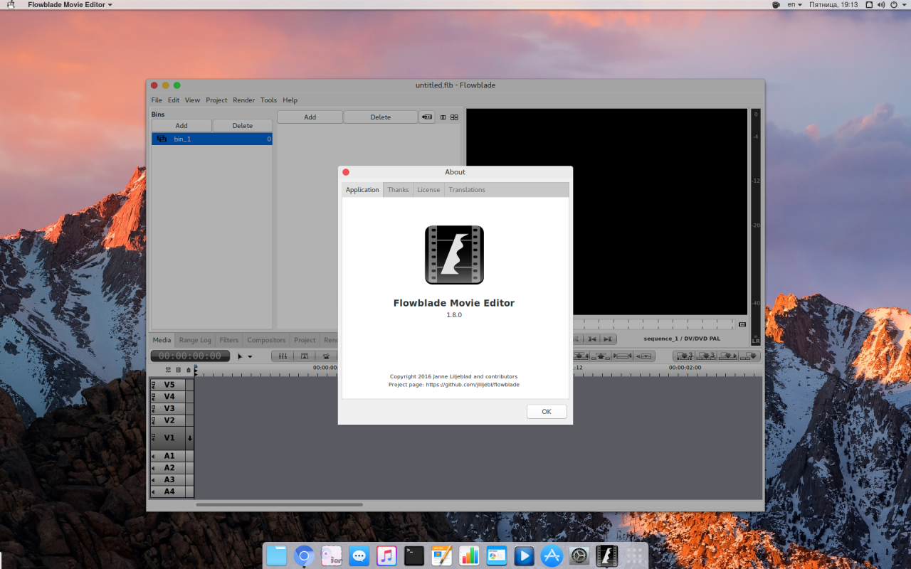The width and height of the screenshot is (911, 569).
Task: Switch to the Filters tab
Action: pos(229,340)
